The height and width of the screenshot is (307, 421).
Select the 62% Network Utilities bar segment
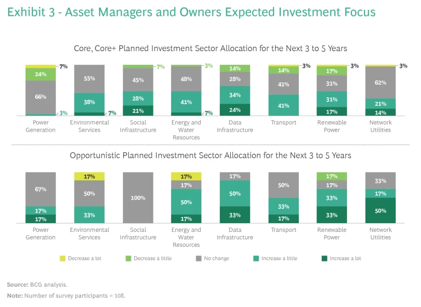point(380,82)
